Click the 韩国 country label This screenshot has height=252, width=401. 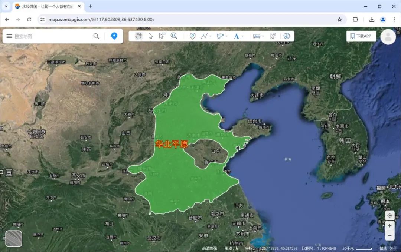(x=345, y=140)
